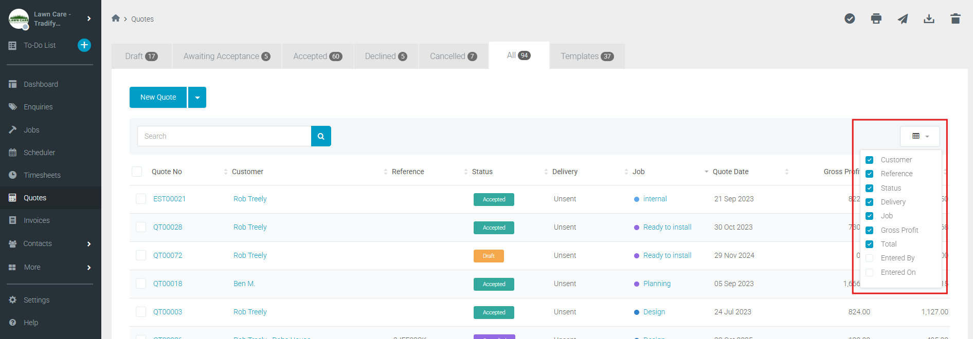Click the plus icon beside To-Do List
973x339 pixels.
84,45
